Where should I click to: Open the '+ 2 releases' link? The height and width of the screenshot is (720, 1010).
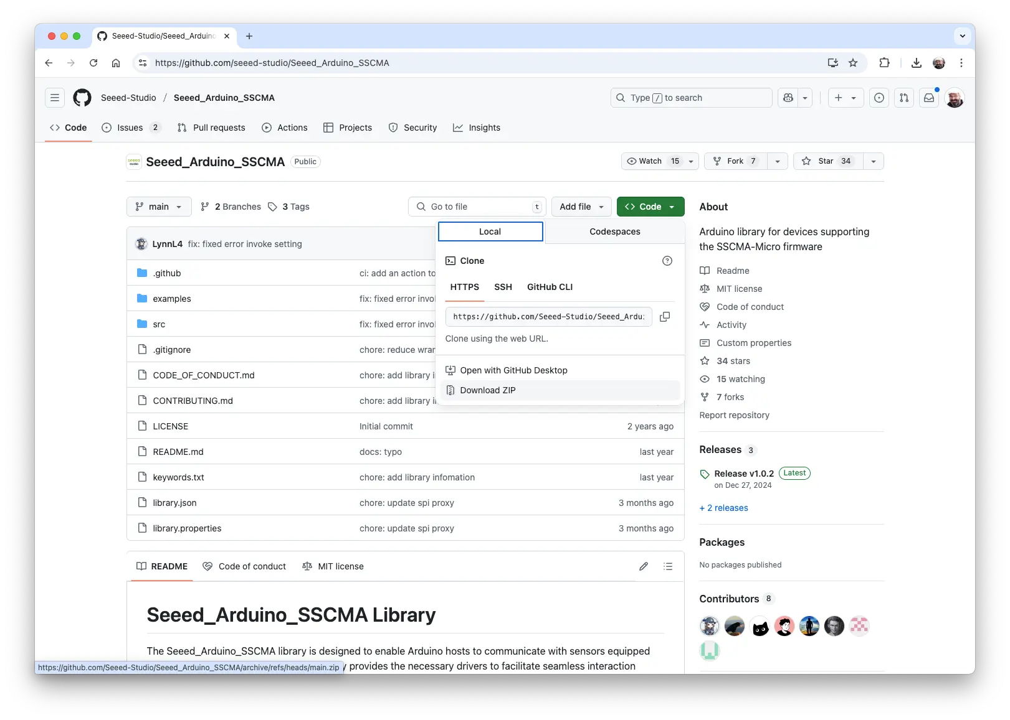[x=723, y=508]
